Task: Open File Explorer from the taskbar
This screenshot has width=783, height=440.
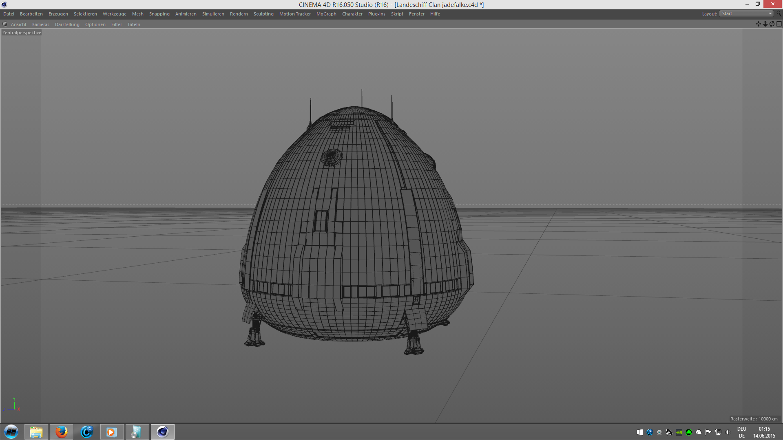Action: click(x=36, y=432)
